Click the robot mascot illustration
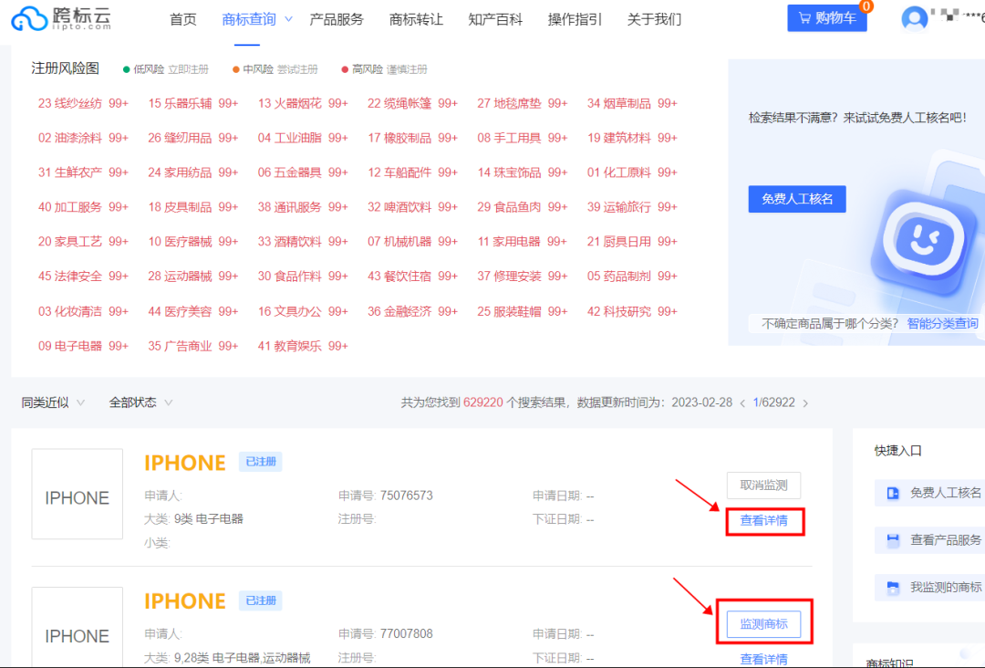The width and height of the screenshot is (985, 668). (x=923, y=241)
